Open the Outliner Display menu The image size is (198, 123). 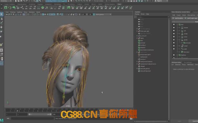[137, 14]
